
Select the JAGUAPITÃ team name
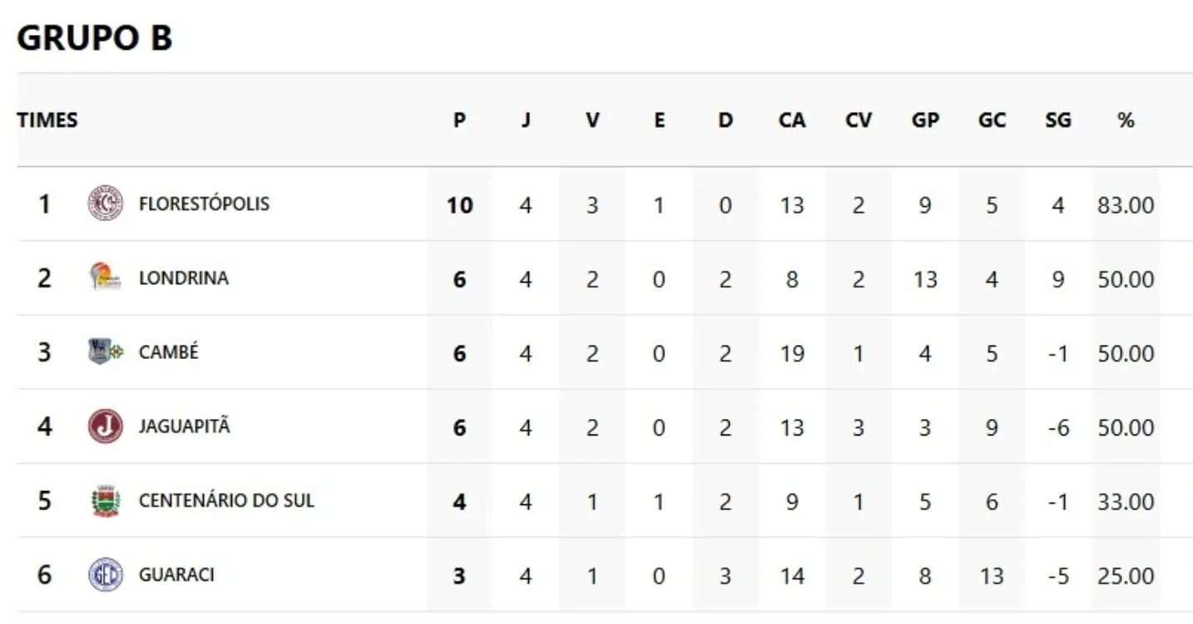click(x=184, y=427)
